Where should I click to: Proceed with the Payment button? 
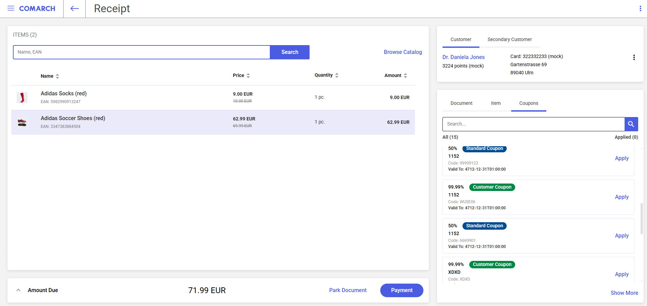pos(402,290)
